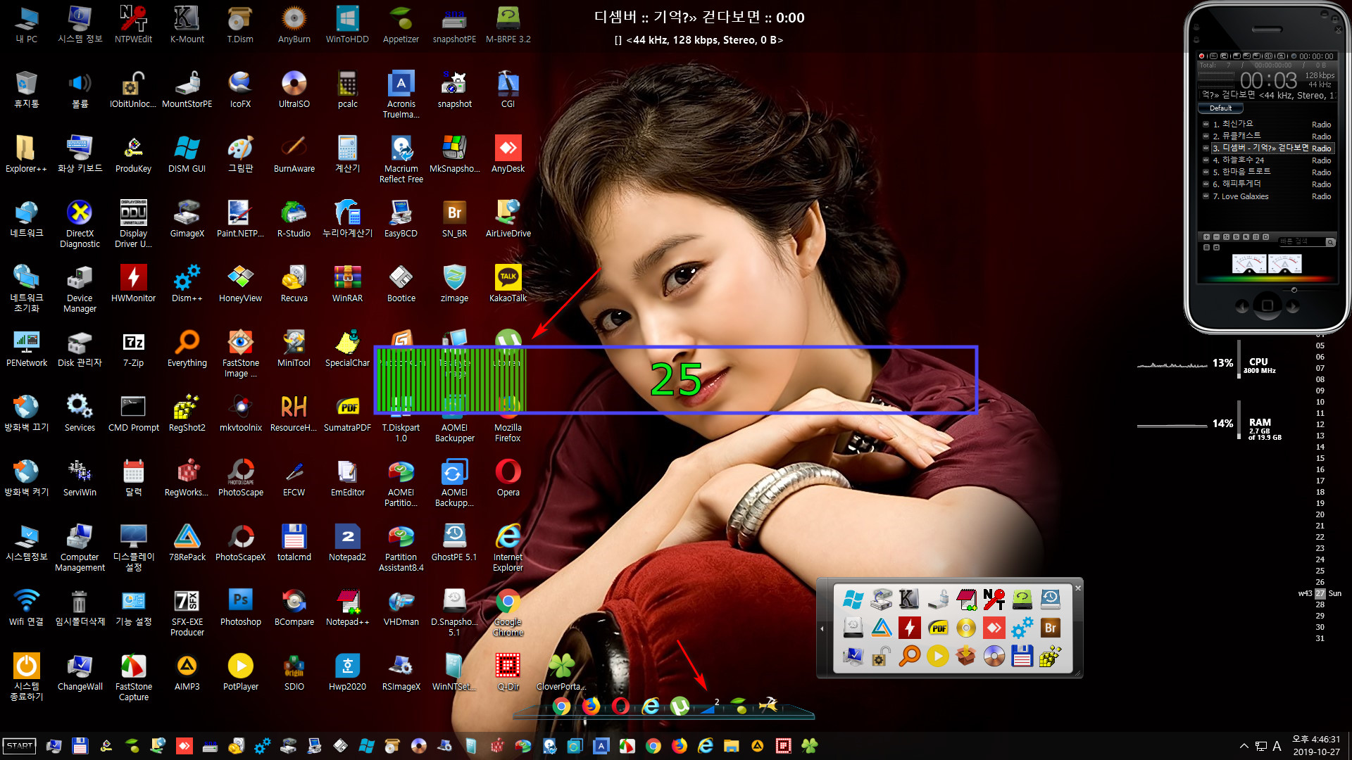Open taskbar clock showing 4:46:31

[1316, 745]
